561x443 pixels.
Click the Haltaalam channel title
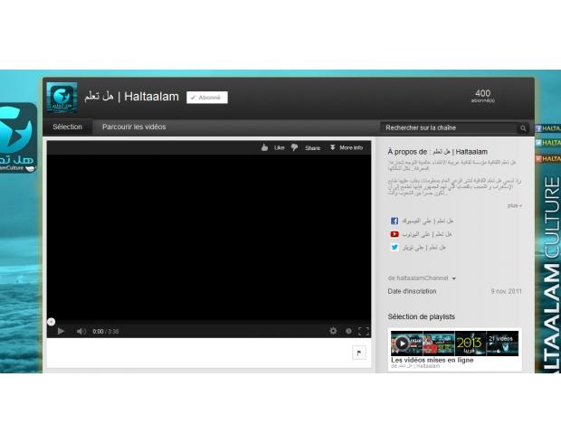pos(132,97)
